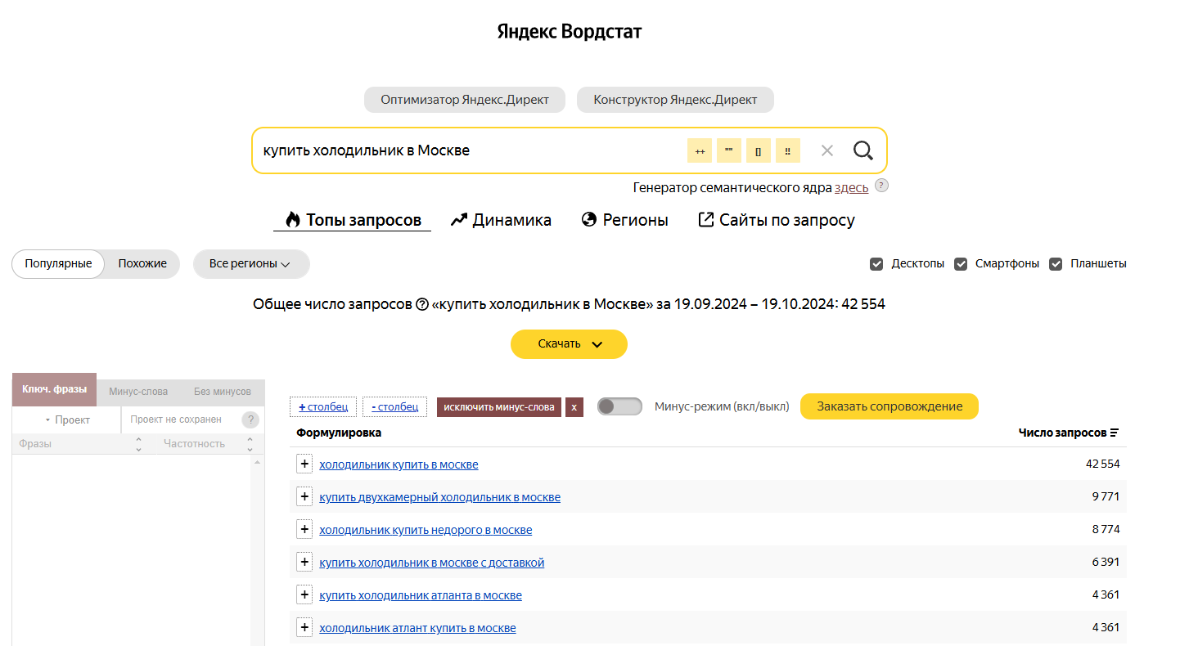Click '+ столбец' to add a column
Screen dimensions: 1198x646
coord(323,406)
